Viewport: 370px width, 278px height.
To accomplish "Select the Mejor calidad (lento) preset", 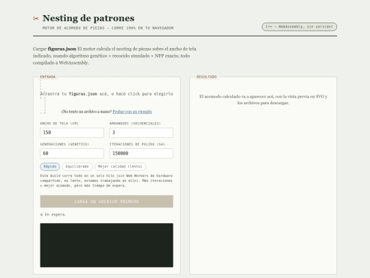I will [120, 167].
